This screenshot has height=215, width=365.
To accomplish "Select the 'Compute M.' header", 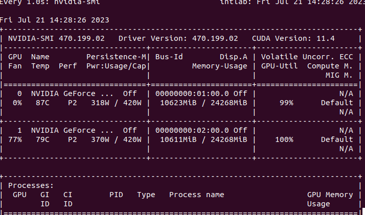I will [x=330, y=66].
